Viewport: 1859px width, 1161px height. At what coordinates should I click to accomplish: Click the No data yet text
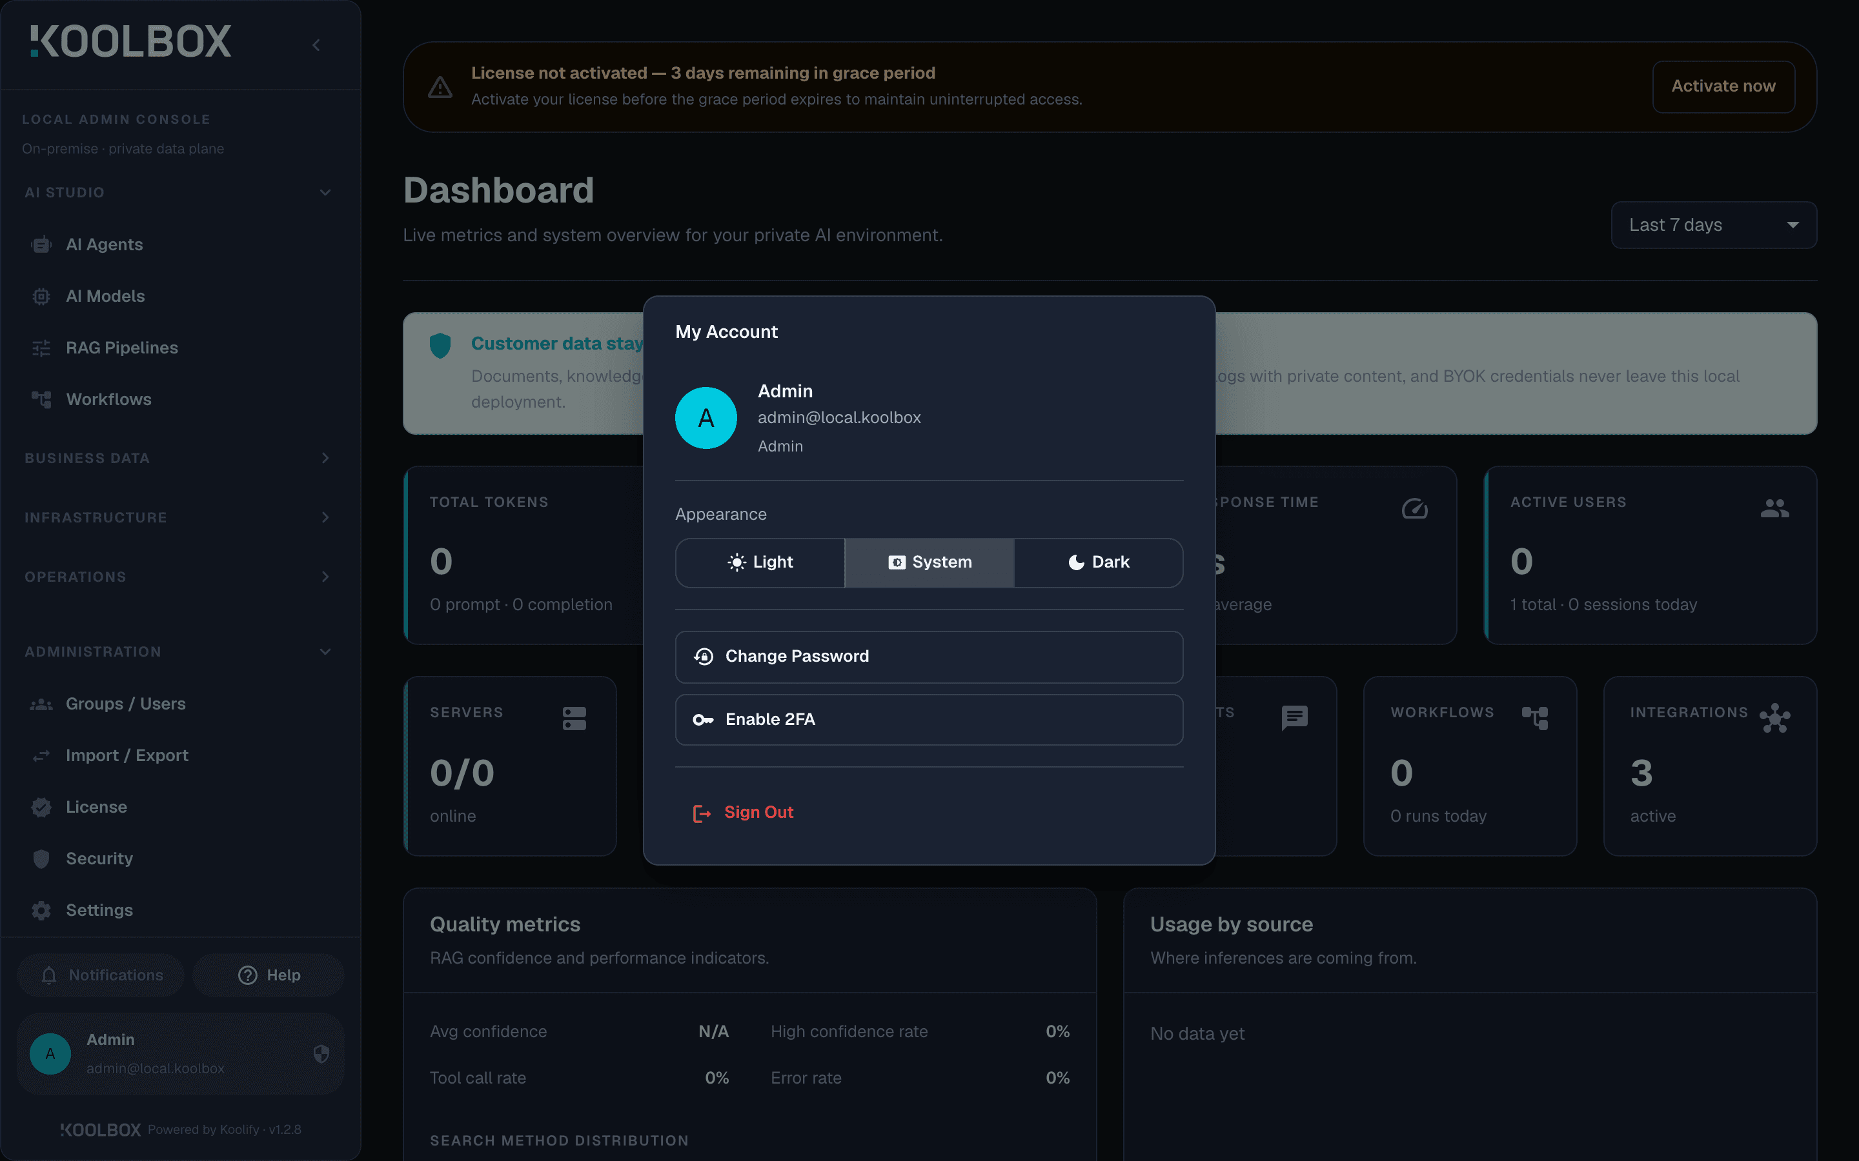click(x=1197, y=1035)
